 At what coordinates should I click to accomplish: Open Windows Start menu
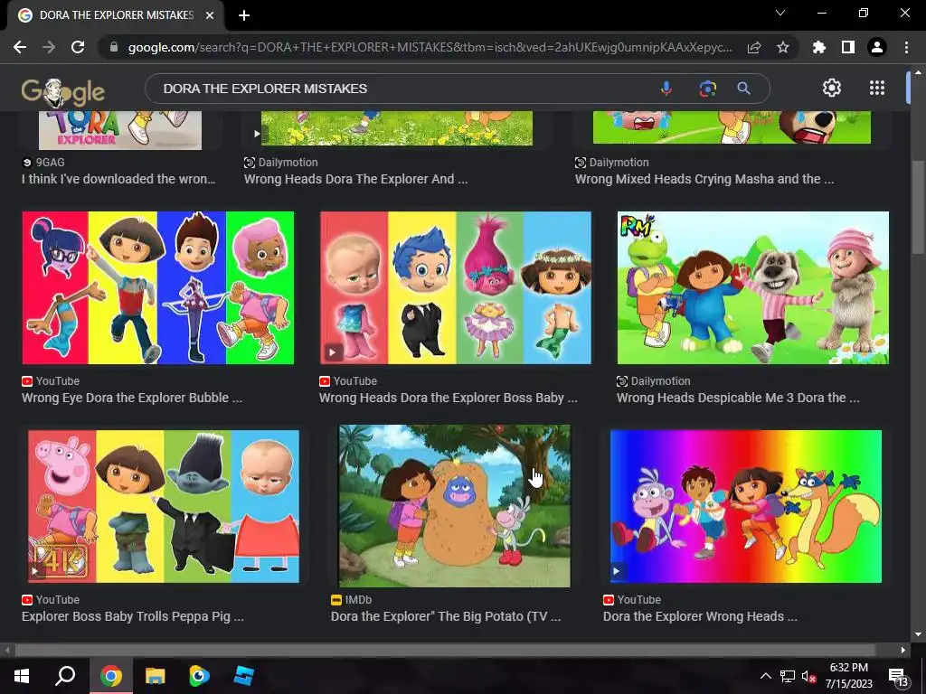tap(22, 676)
